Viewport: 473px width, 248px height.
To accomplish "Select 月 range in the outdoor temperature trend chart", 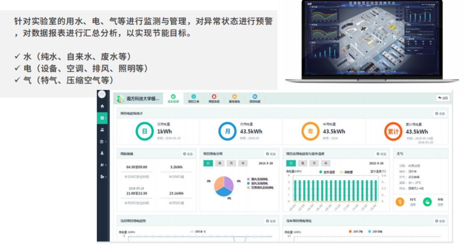I will (x=314, y=163).
